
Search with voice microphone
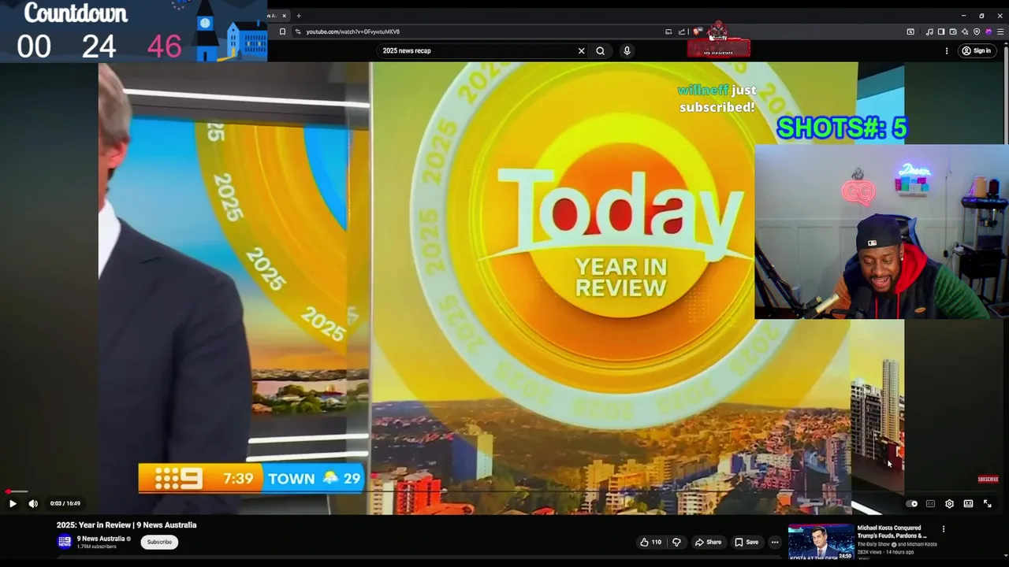coord(627,50)
